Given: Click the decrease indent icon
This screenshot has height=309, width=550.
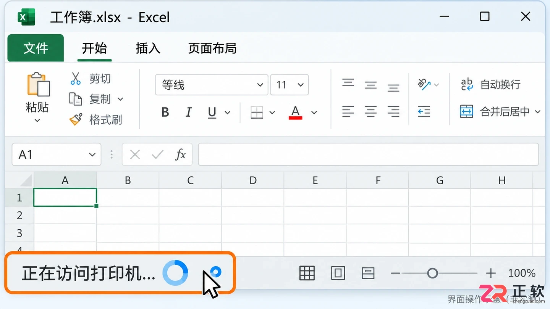Looking at the screenshot, I should 424,112.
